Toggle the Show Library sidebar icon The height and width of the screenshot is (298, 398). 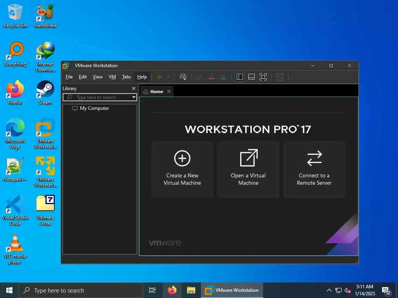point(239,77)
